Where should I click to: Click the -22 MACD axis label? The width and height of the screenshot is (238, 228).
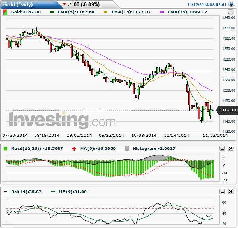(225, 181)
